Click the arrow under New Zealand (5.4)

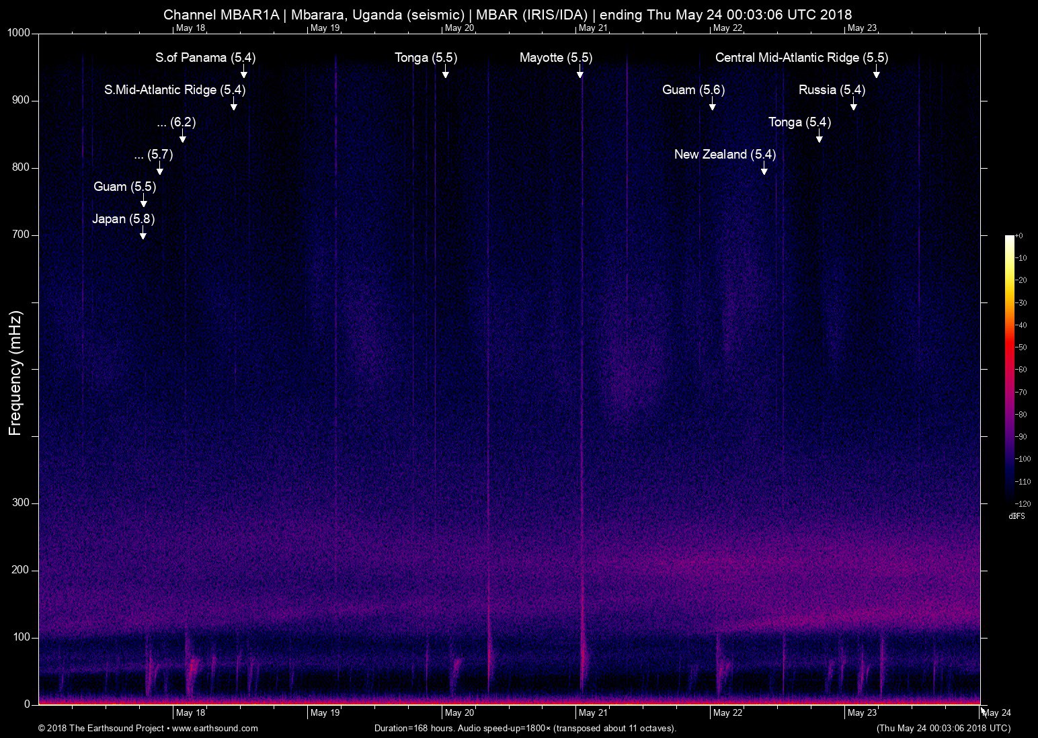click(x=764, y=169)
